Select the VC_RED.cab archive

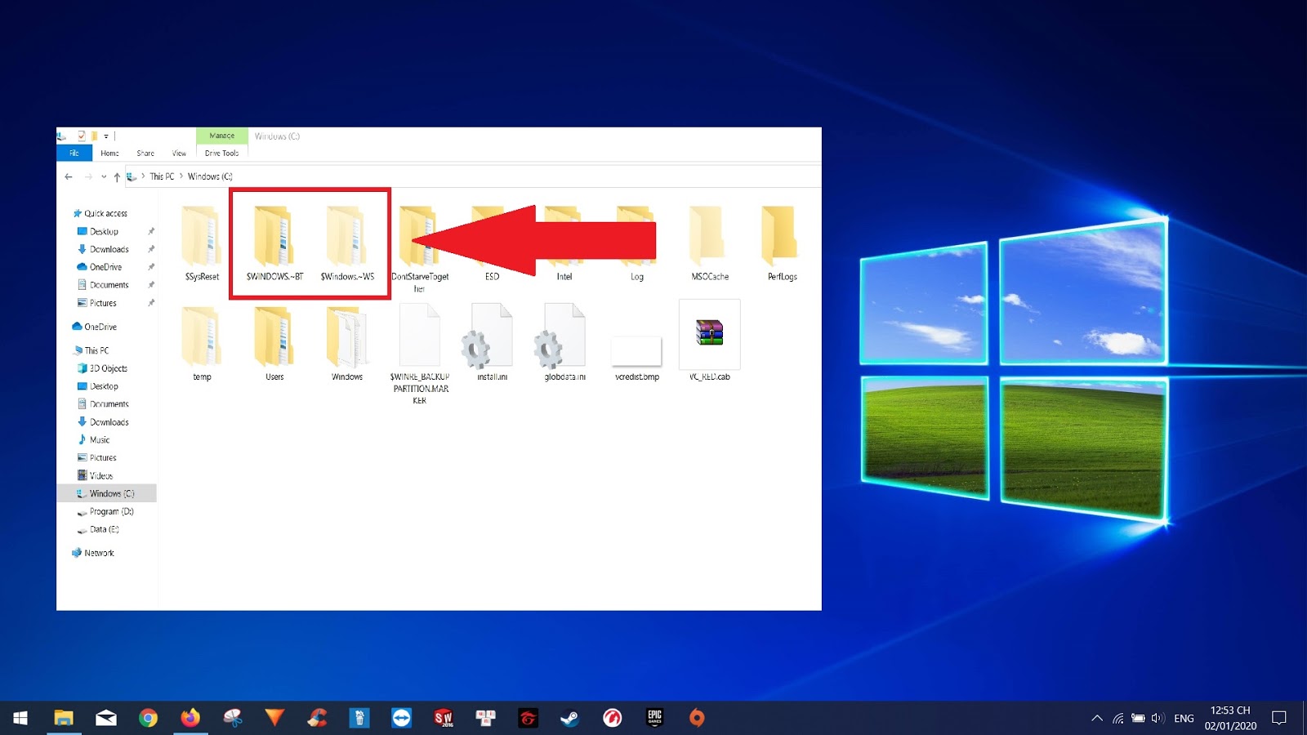(x=709, y=341)
